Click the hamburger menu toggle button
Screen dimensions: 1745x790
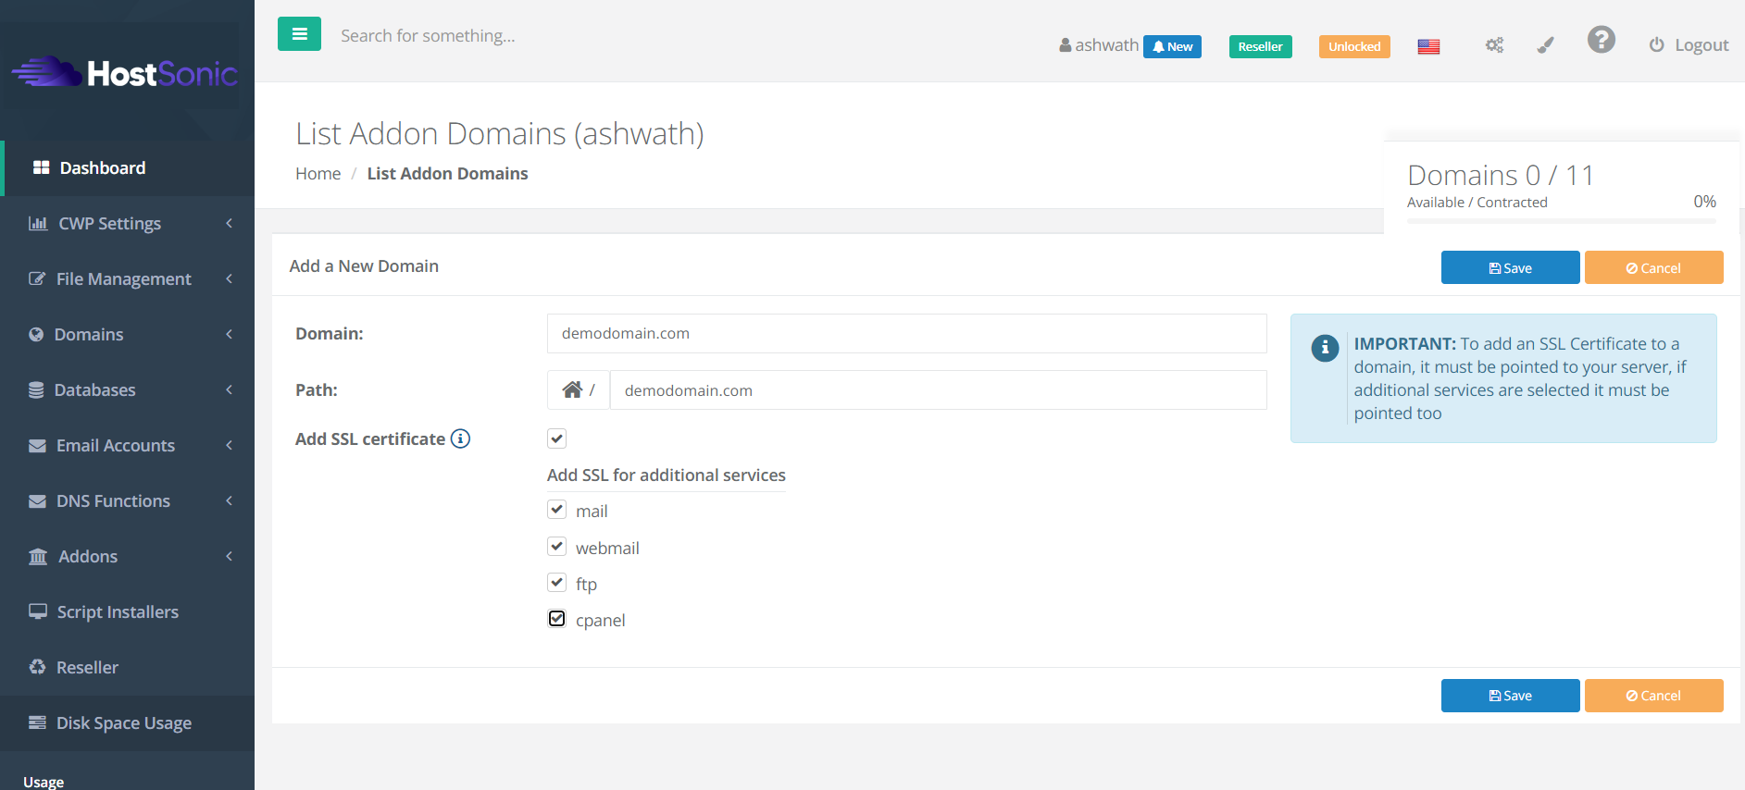click(x=299, y=34)
